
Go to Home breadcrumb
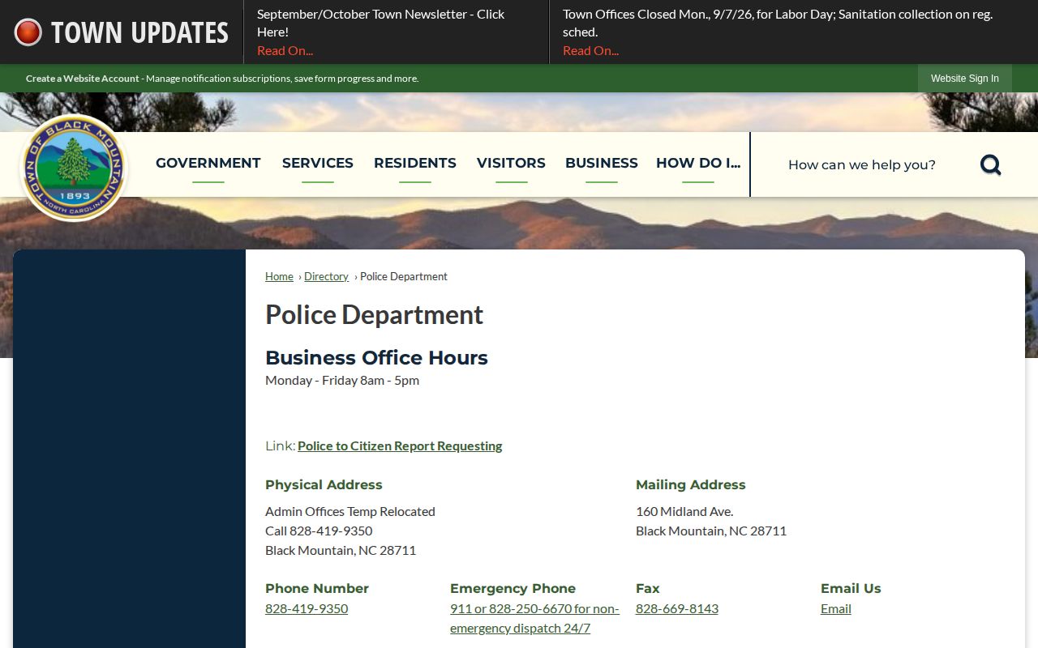279,276
